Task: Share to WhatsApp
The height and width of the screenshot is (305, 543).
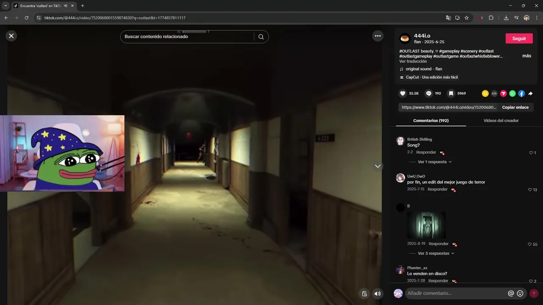Action: 512,94
